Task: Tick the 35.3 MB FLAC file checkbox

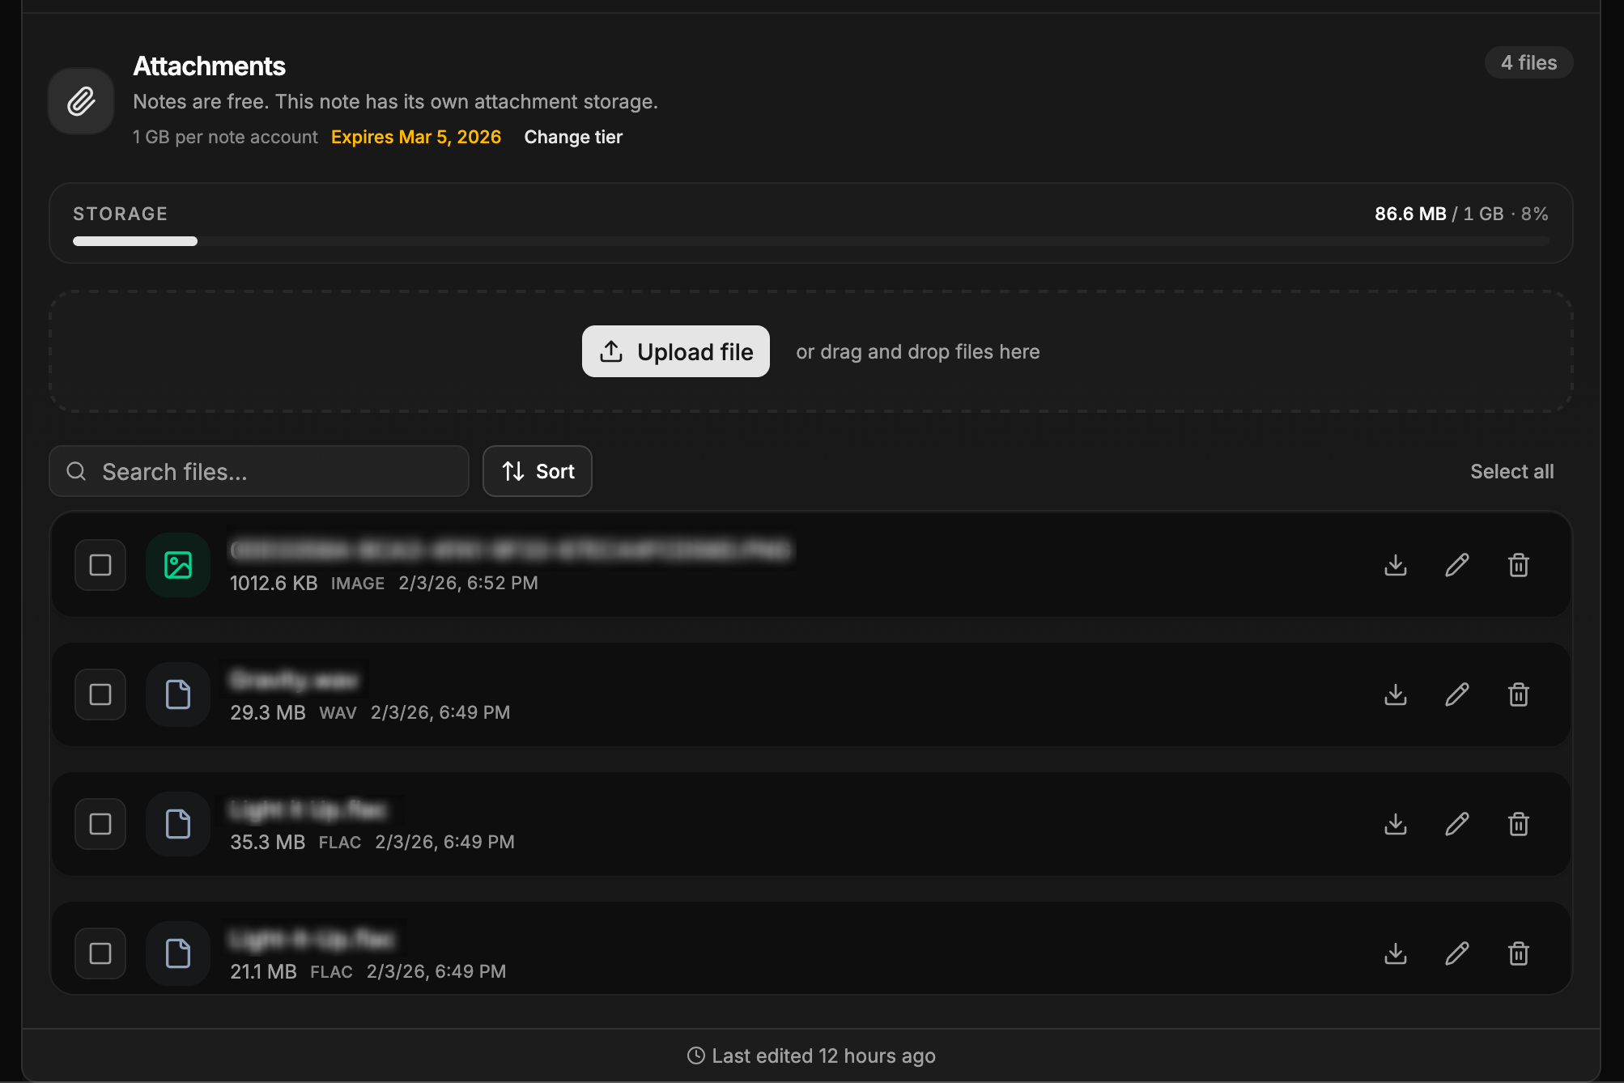Action: [100, 824]
